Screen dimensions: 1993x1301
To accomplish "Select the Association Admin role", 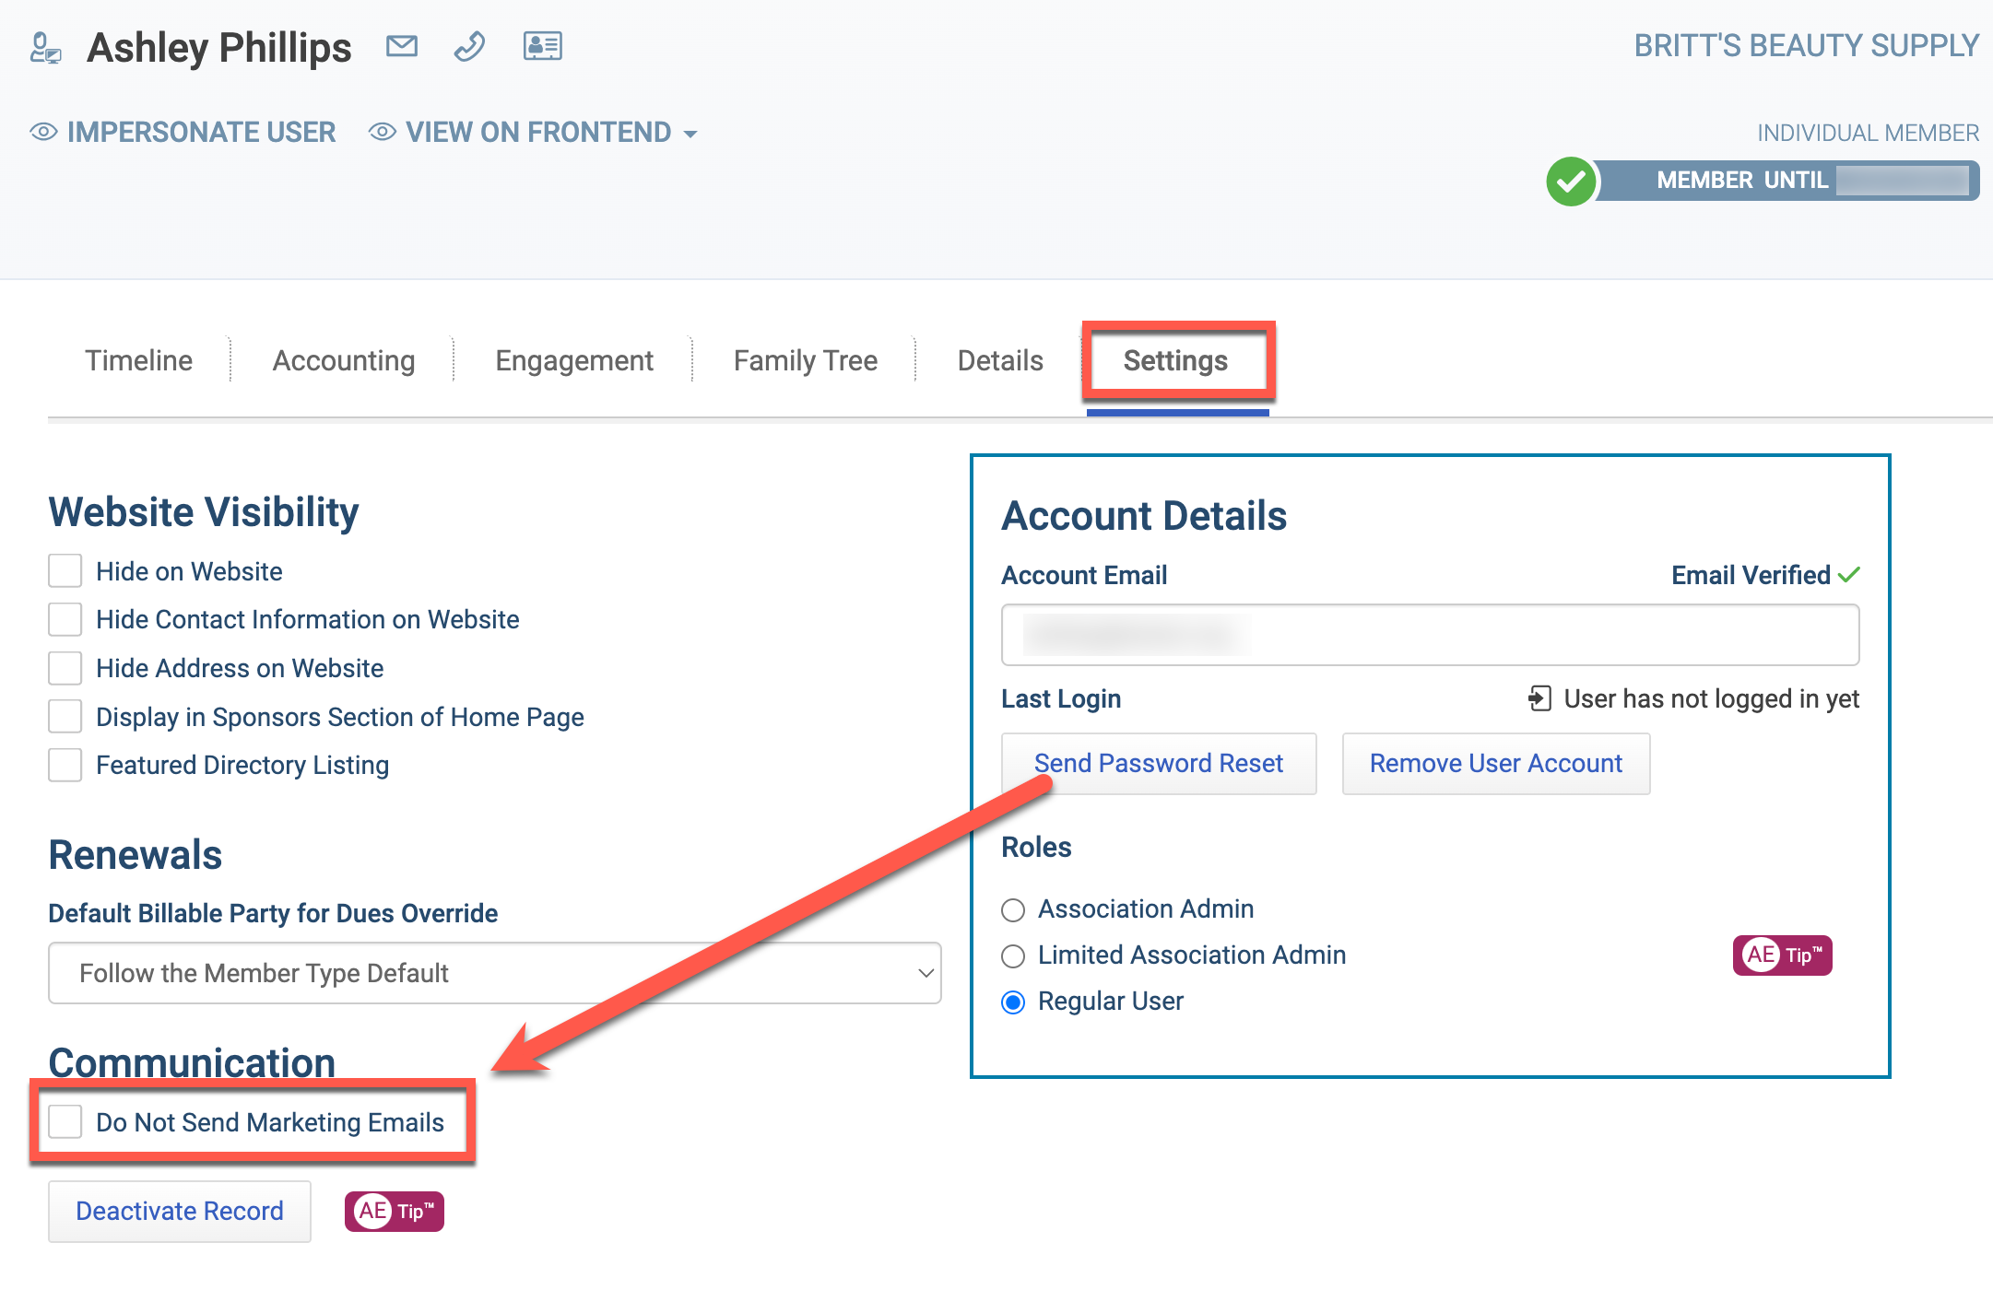I will [1013, 910].
